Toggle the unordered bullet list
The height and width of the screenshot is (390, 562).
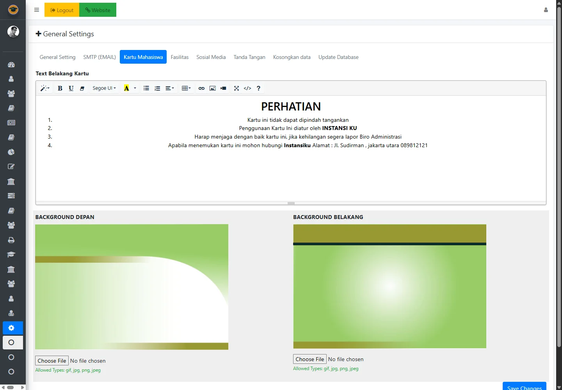tap(146, 88)
